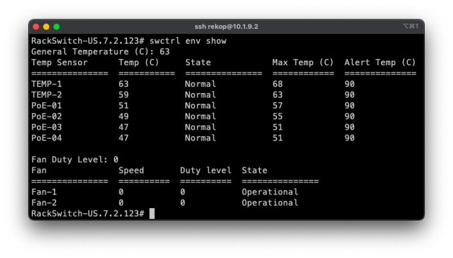453x258 pixels.
Task: Click the PoE-04 sensor name
Action: point(46,138)
